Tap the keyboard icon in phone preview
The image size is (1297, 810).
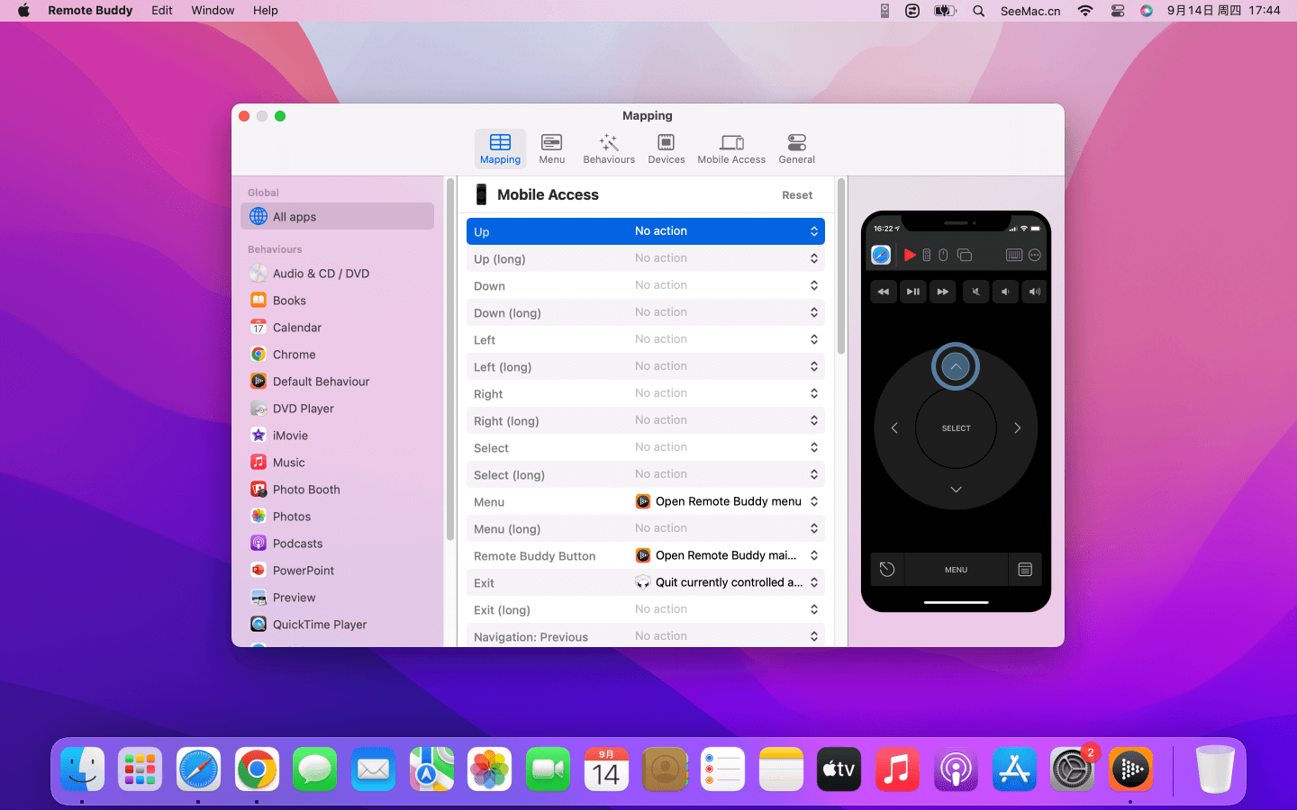coord(1013,256)
